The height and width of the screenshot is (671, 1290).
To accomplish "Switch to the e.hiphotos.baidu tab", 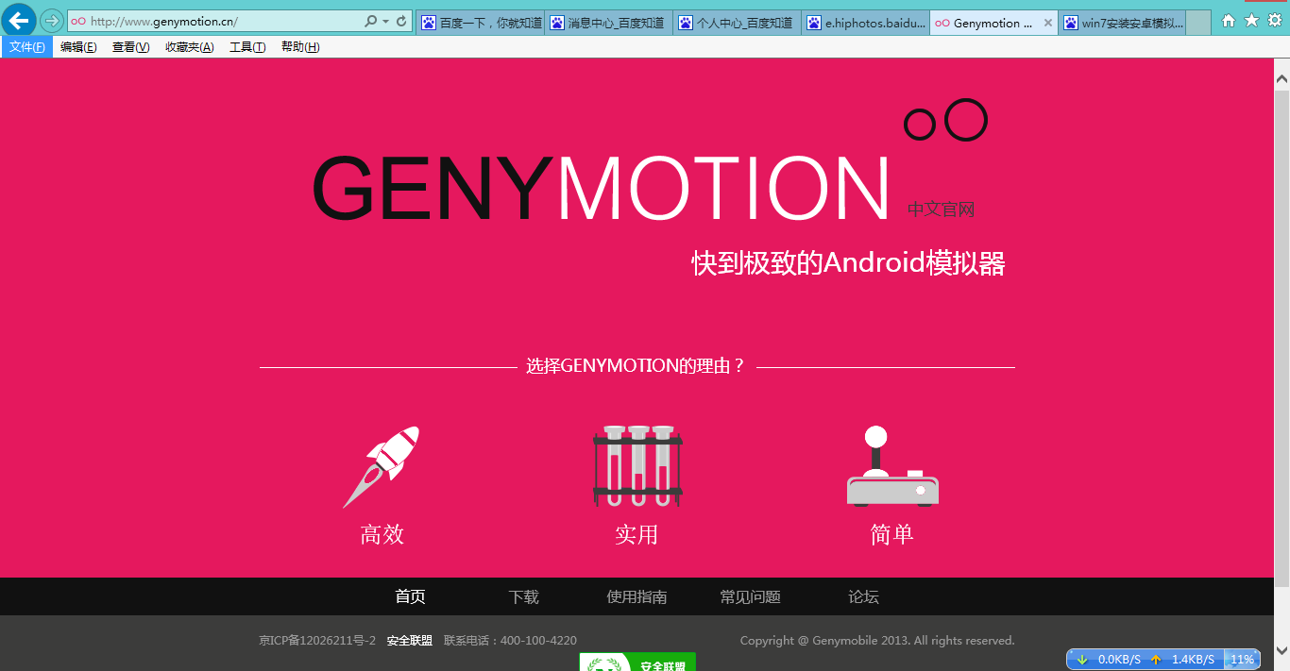I will (866, 23).
